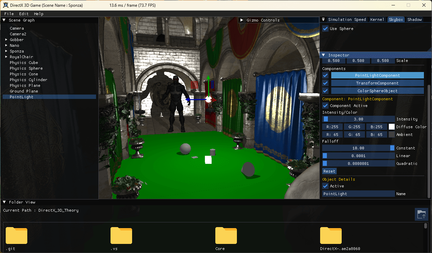
Task: Click the white Diffuse Color swatch
Action: tap(392, 127)
